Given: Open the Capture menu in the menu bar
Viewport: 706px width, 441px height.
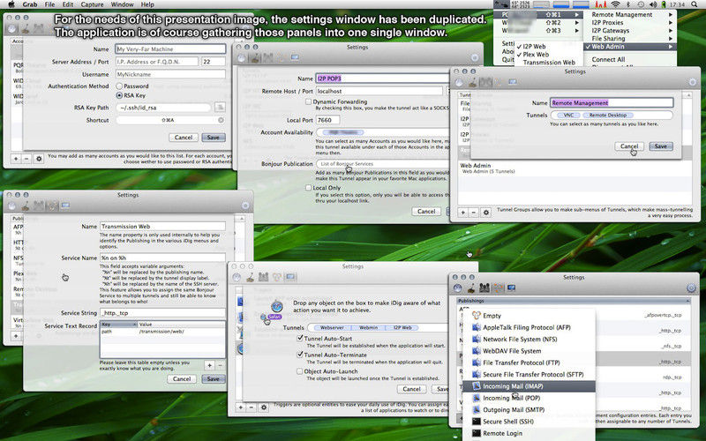Looking at the screenshot, I should 92,4.
